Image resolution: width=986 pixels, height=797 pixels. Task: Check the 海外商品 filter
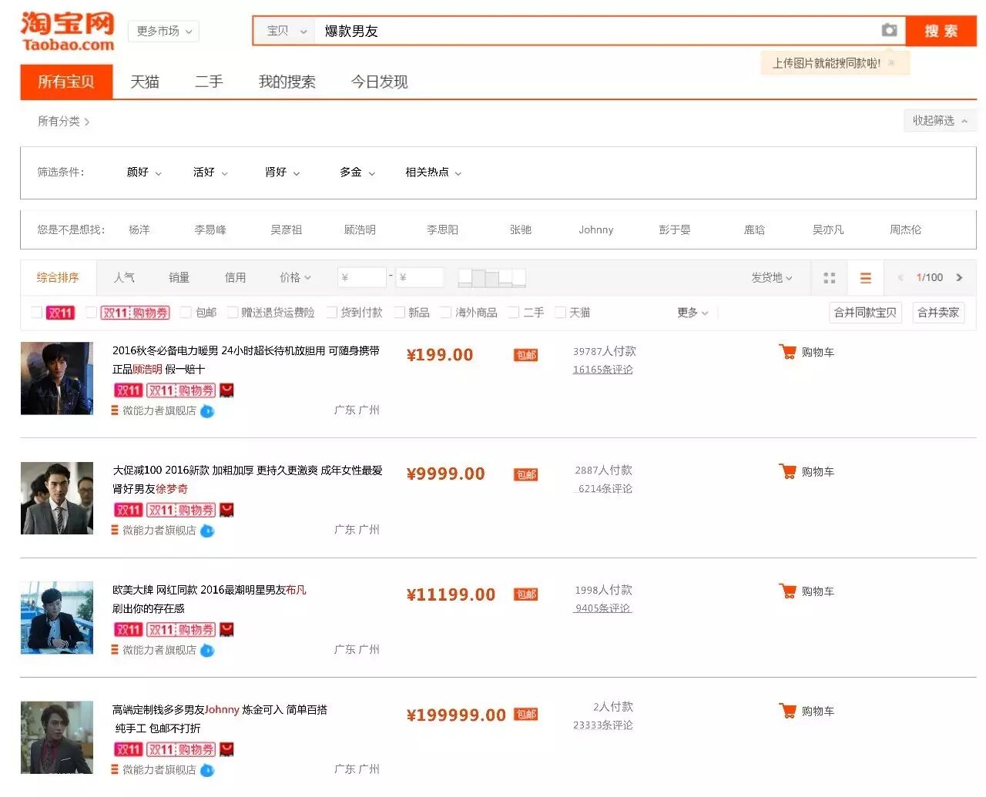click(x=445, y=313)
